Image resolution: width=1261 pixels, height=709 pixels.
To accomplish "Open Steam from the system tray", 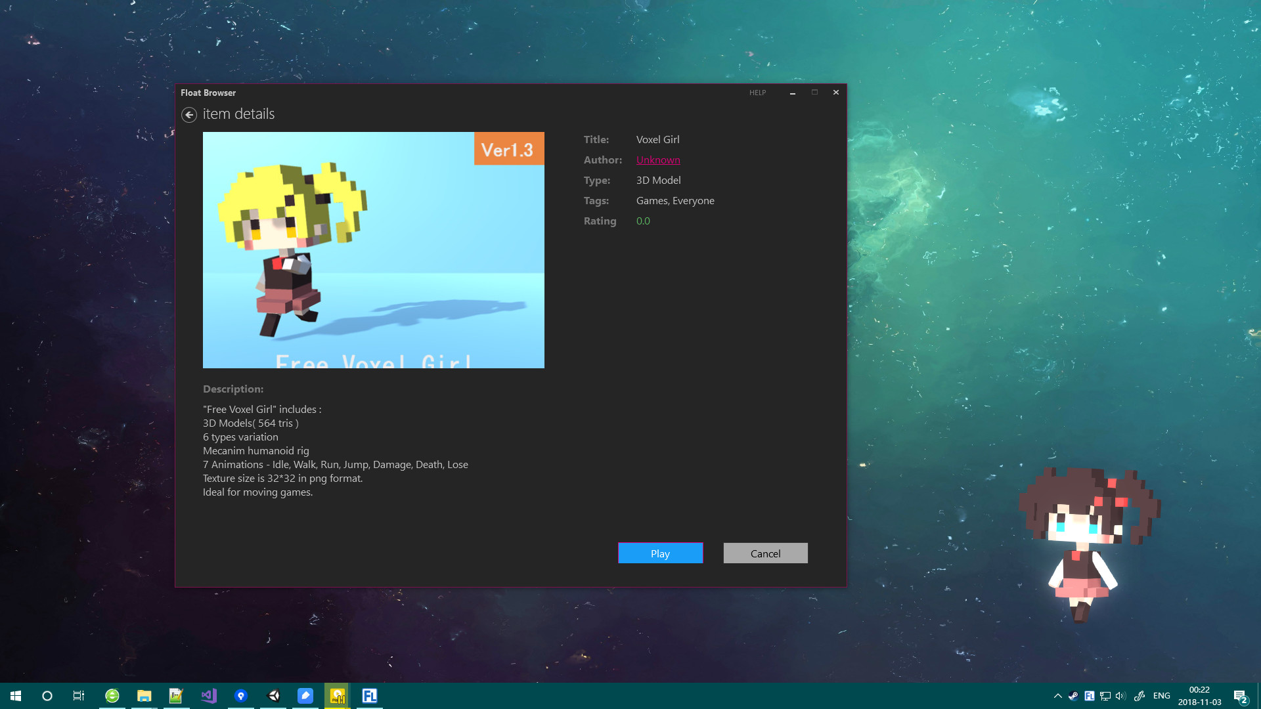I will 1073,696.
